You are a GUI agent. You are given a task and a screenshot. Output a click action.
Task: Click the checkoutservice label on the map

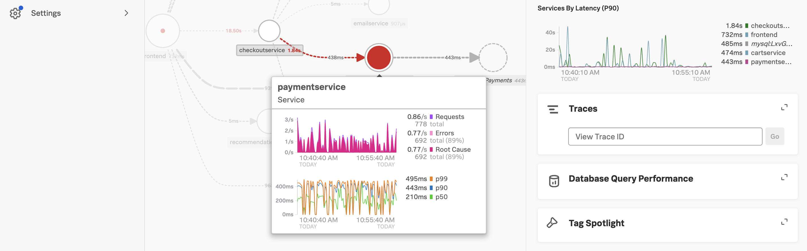[262, 50]
